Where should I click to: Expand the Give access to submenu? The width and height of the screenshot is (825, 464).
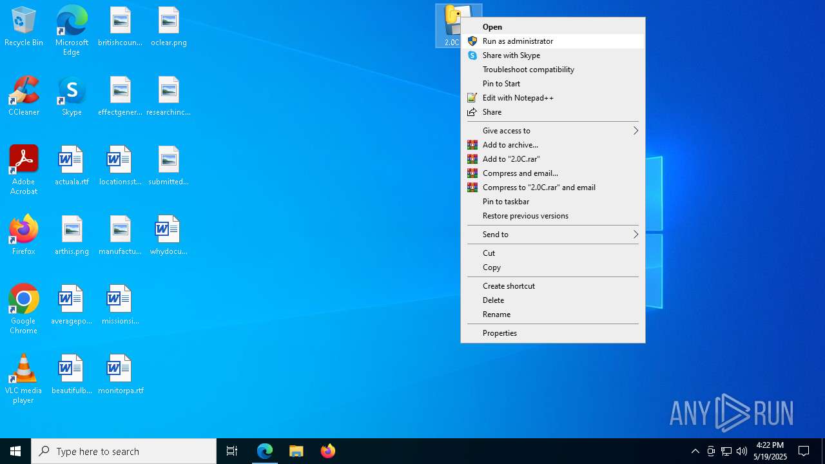(553, 131)
